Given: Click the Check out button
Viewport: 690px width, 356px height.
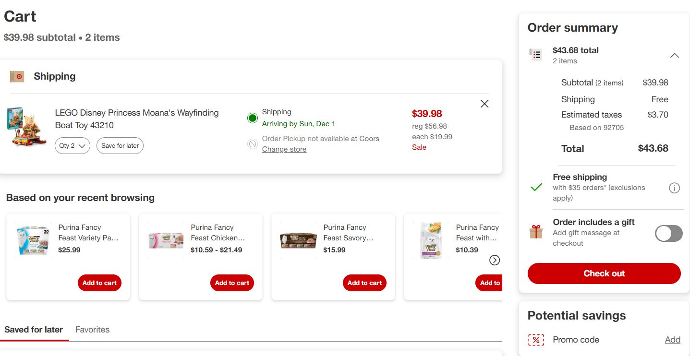Looking at the screenshot, I should [604, 273].
